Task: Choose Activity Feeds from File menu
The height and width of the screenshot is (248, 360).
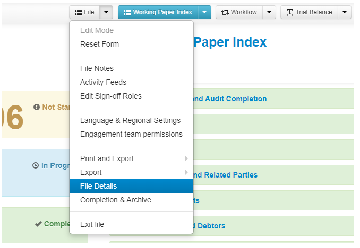Action: [103, 82]
